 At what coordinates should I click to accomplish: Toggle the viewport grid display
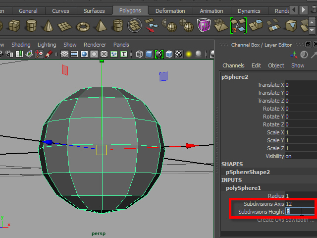pos(64,54)
